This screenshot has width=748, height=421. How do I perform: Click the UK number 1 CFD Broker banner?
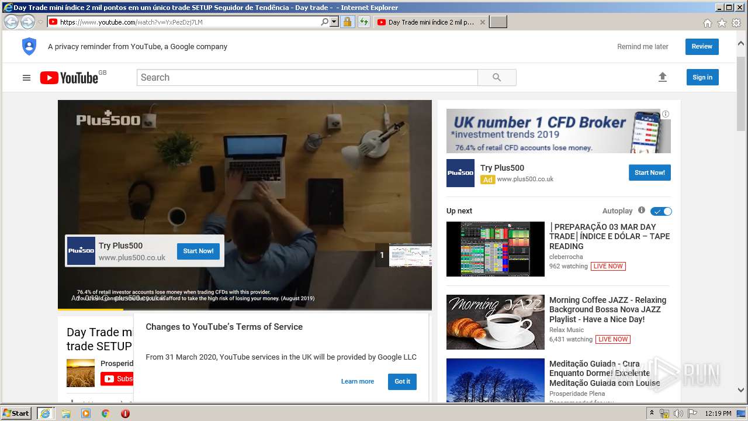(x=559, y=131)
